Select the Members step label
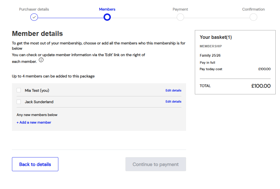This screenshot has height=189, width=280. [x=107, y=9]
